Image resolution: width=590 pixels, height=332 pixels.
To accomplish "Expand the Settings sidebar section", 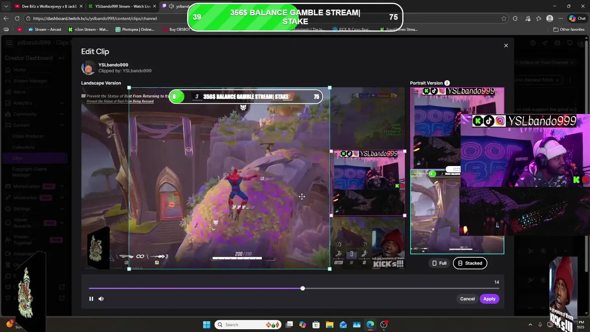I will (62, 208).
